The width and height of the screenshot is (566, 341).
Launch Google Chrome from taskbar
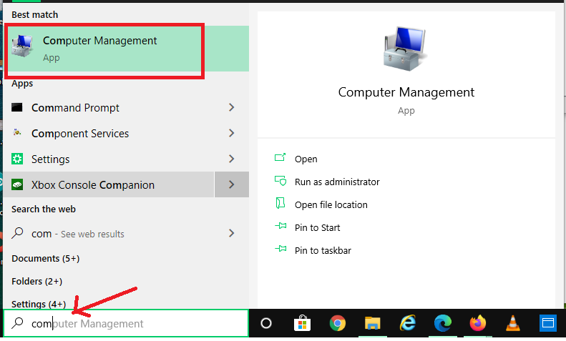click(x=338, y=323)
